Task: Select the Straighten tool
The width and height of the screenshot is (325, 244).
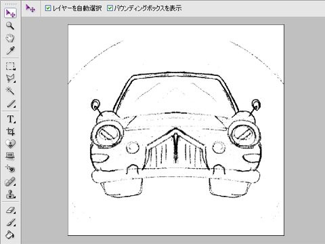Action: click(x=10, y=156)
